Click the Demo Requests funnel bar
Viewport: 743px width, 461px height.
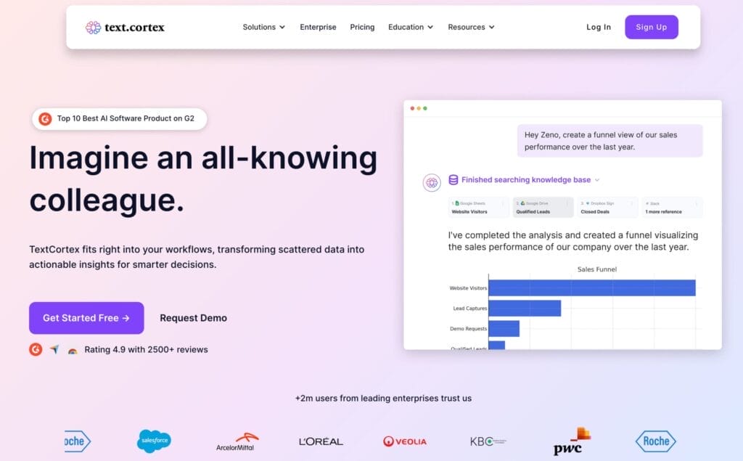[x=504, y=329]
